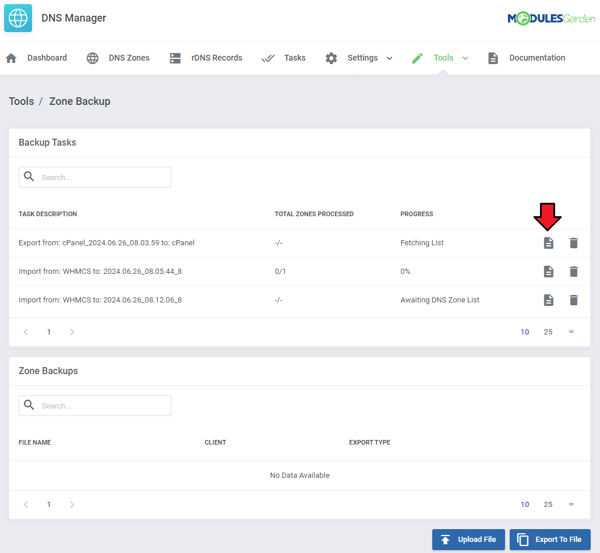This screenshot has width=600, height=553.
Task: Click 'No Data Available' text
Action: [299, 475]
